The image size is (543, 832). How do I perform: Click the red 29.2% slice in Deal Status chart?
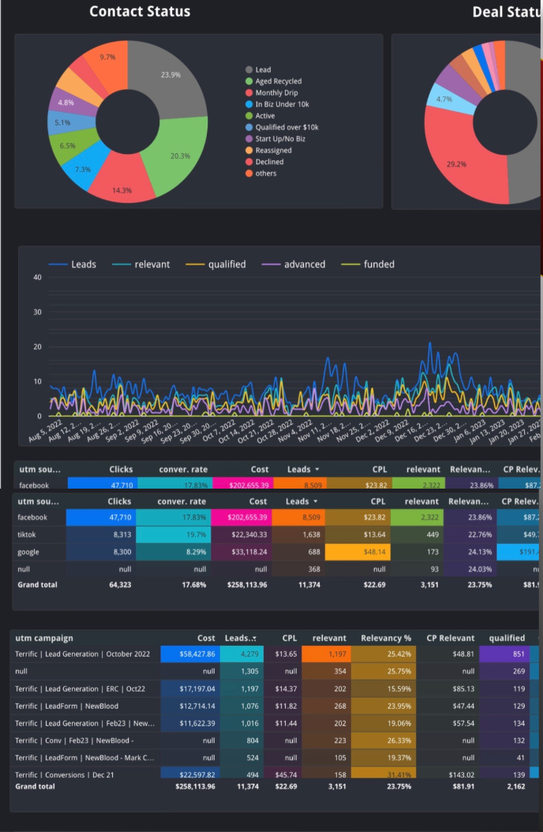456,162
